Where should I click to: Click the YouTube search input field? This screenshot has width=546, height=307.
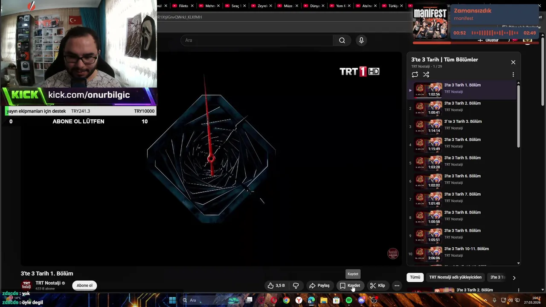pos(257,40)
